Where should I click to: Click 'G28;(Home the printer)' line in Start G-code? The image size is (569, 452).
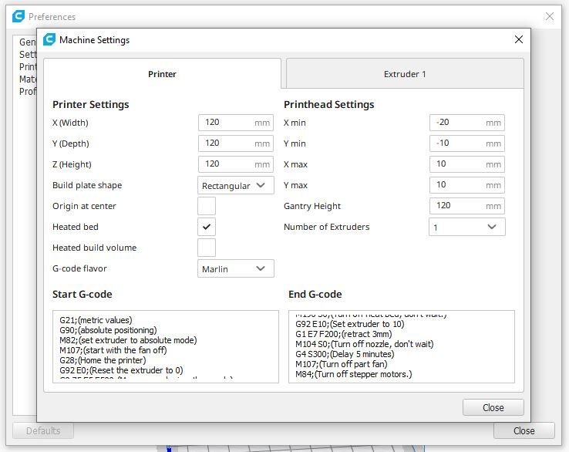coord(103,360)
